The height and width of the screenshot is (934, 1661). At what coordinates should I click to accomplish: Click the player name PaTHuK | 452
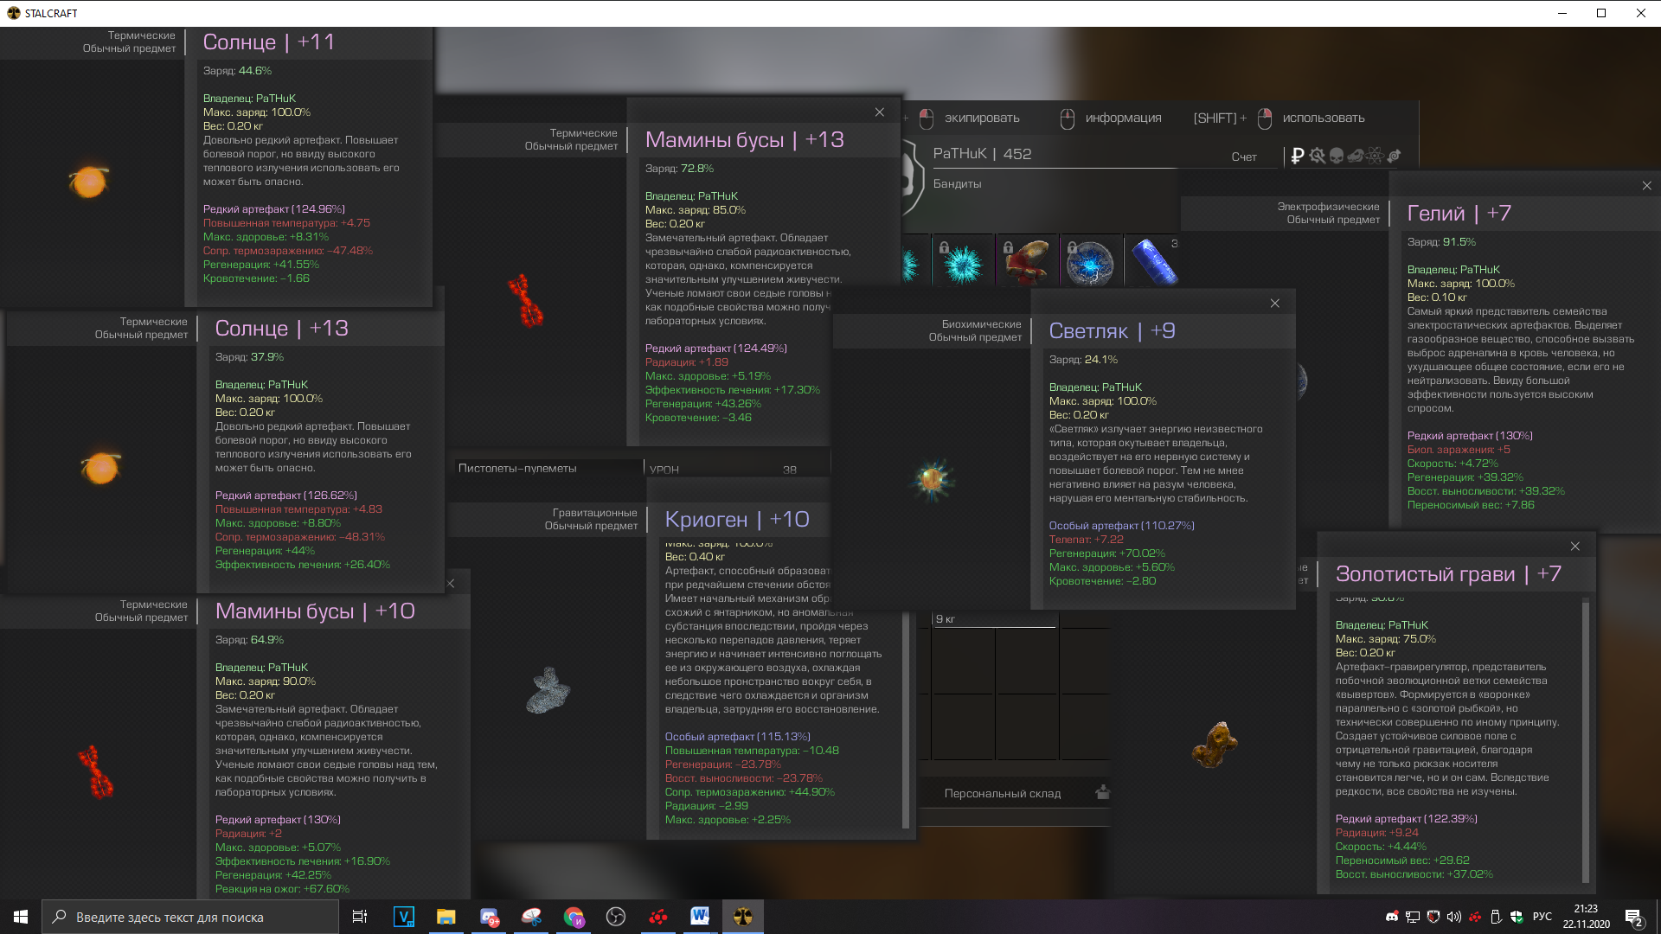click(982, 154)
